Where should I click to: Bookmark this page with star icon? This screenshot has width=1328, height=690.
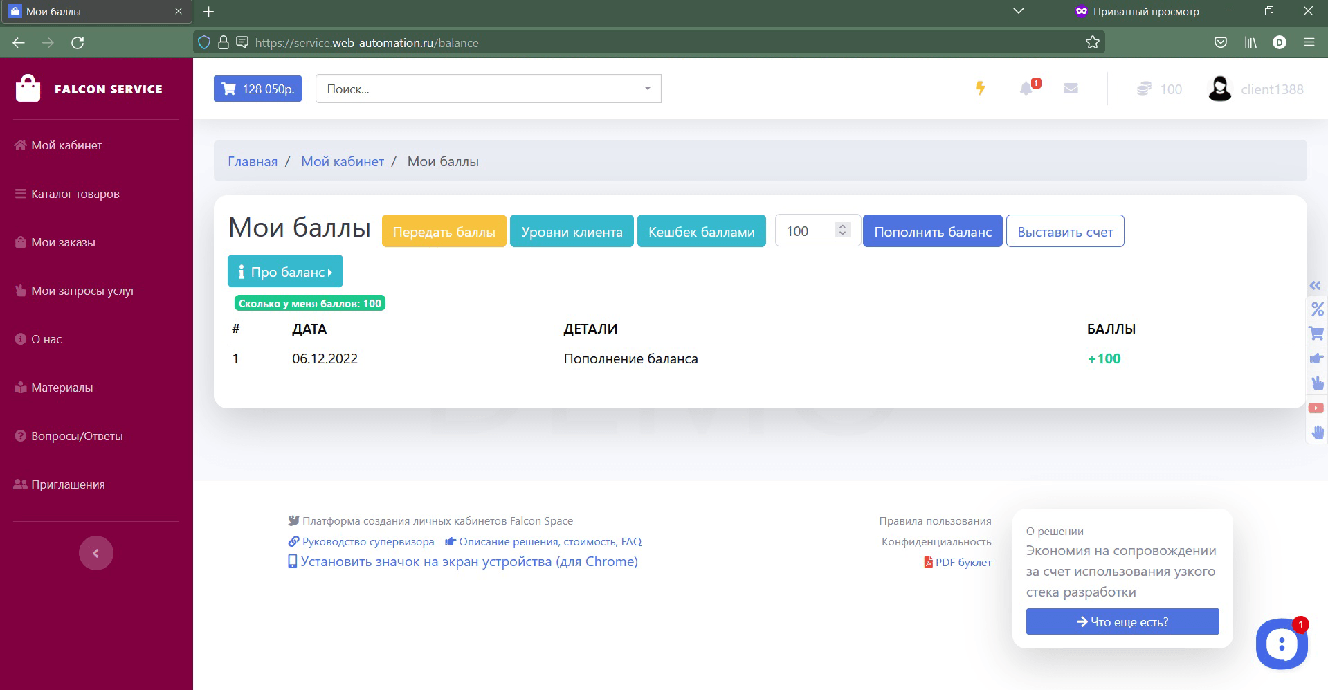click(x=1093, y=43)
